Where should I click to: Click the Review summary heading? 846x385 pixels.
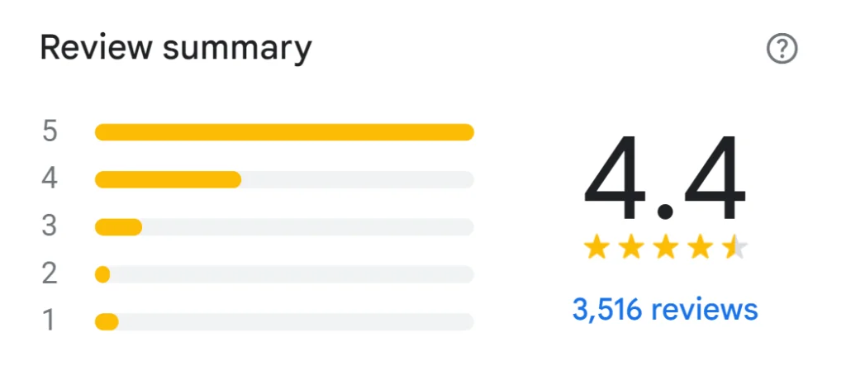176,49
